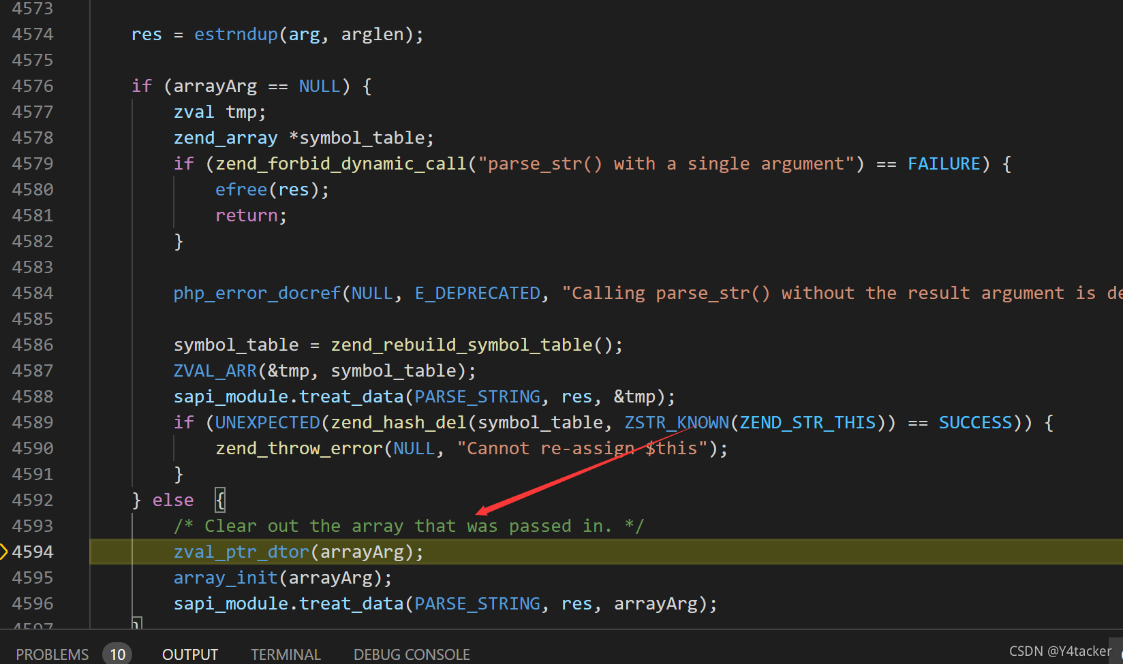Screen dimensions: 1123x664
Task: Click line number 4584 in the gutter
Action: point(33,293)
